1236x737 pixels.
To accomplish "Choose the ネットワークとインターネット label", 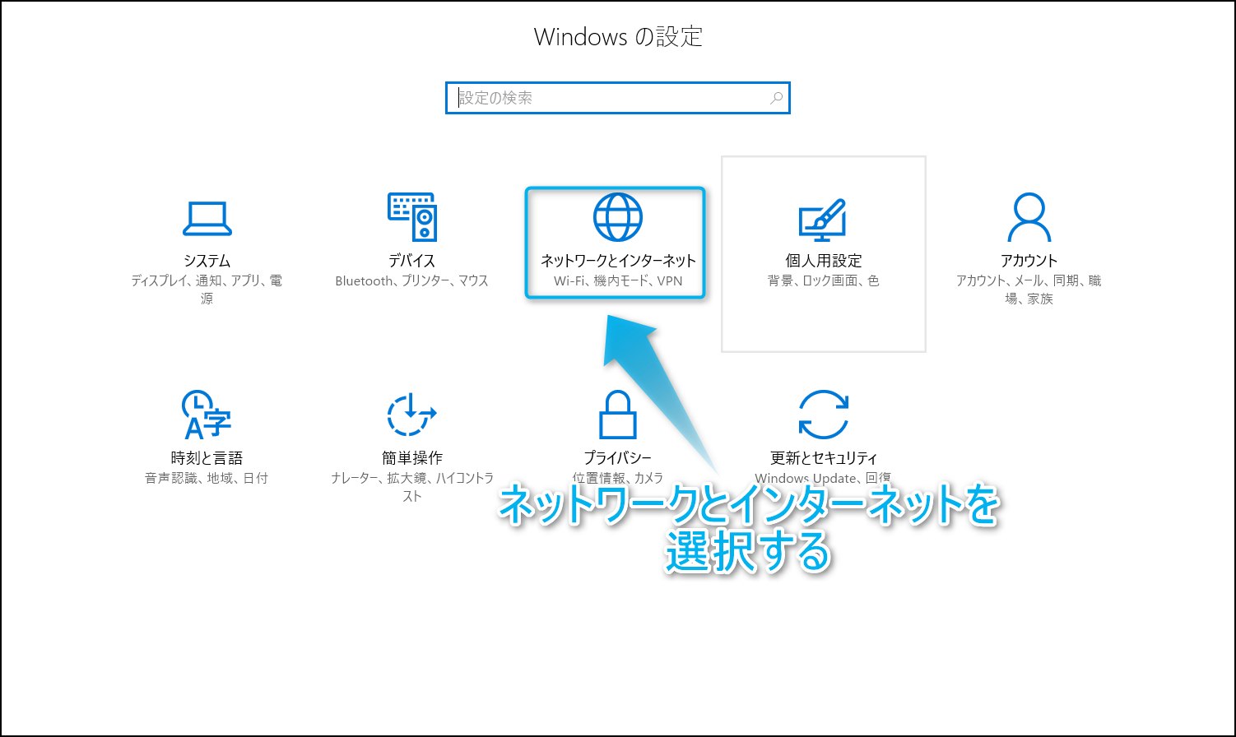I will tap(617, 261).
